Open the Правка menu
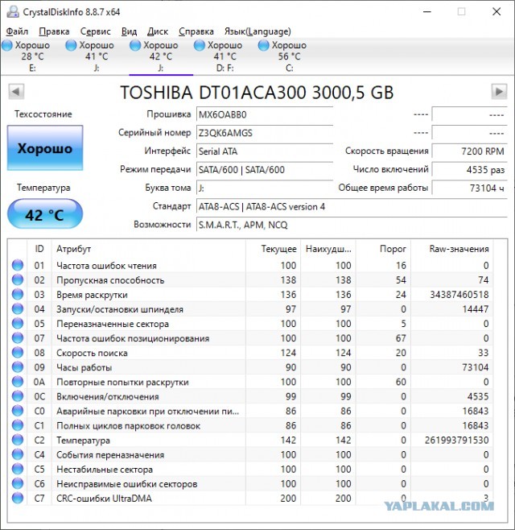This screenshot has width=515, height=530. (54, 31)
